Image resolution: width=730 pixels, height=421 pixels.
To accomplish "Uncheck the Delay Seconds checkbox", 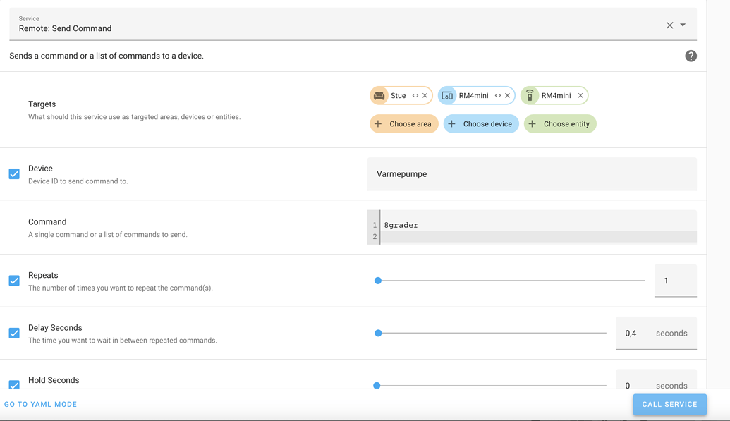I will [13, 332].
